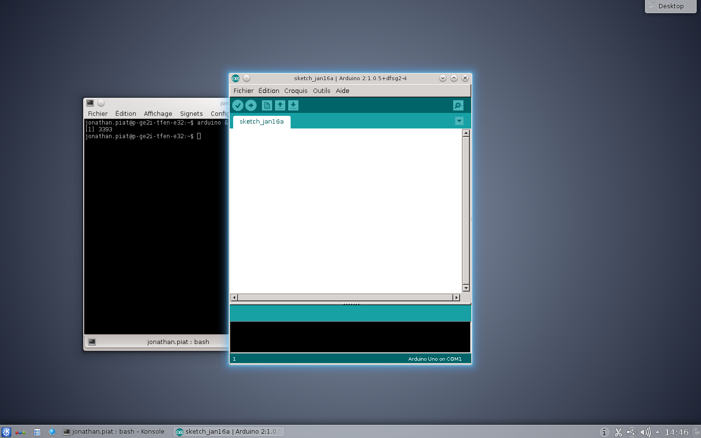The image size is (701, 438).
Task: Switch to Konsole in the taskbar
Action: point(114,432)
